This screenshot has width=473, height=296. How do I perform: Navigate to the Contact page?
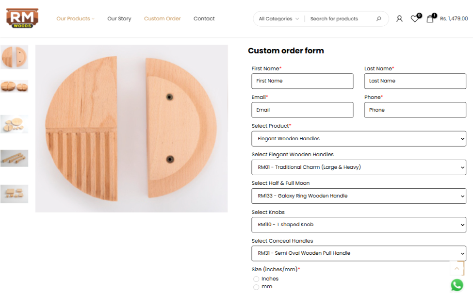[204, 19]
